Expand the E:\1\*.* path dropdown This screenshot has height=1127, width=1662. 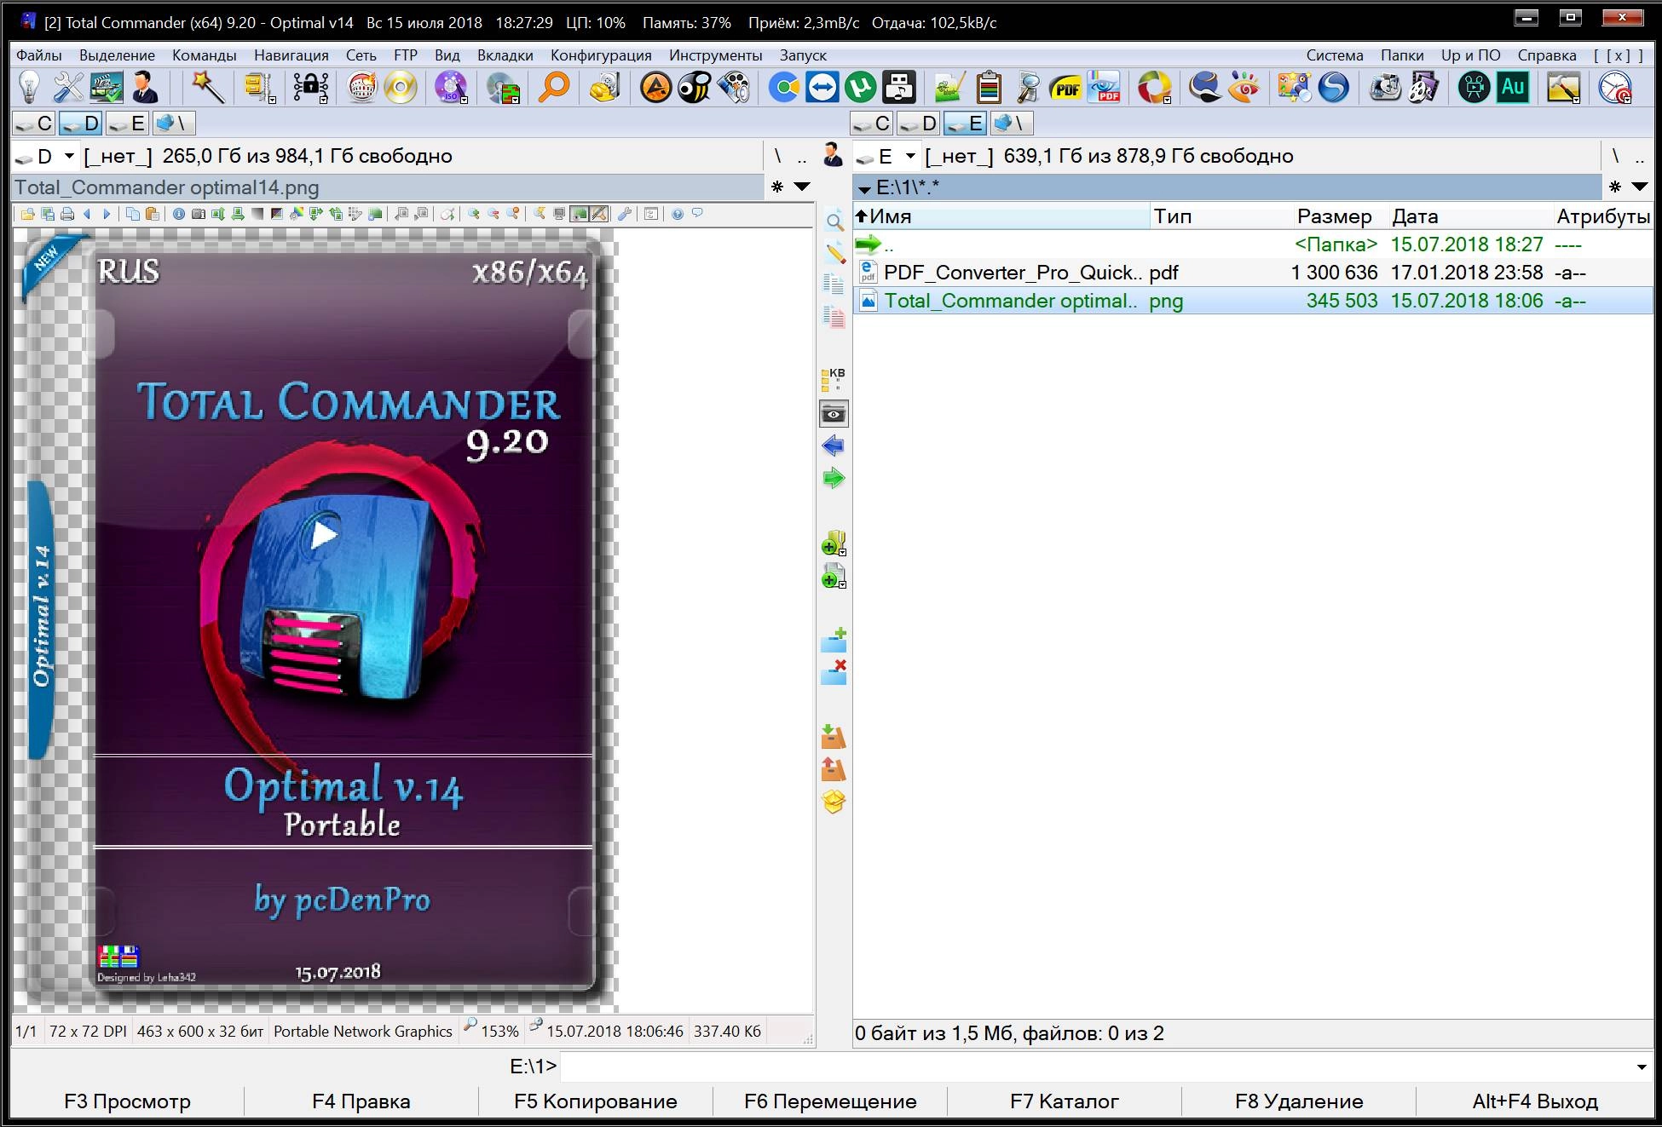tap(864, 188)
